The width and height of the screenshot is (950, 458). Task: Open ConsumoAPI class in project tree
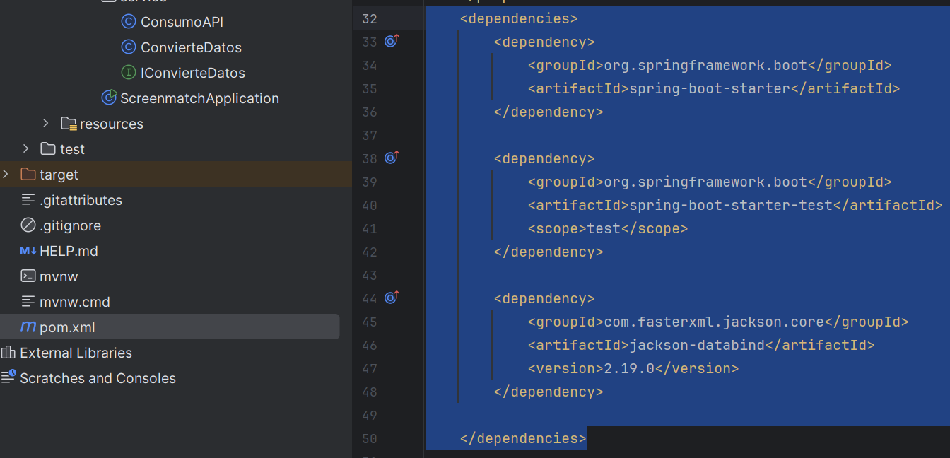(x=182, y=22)
